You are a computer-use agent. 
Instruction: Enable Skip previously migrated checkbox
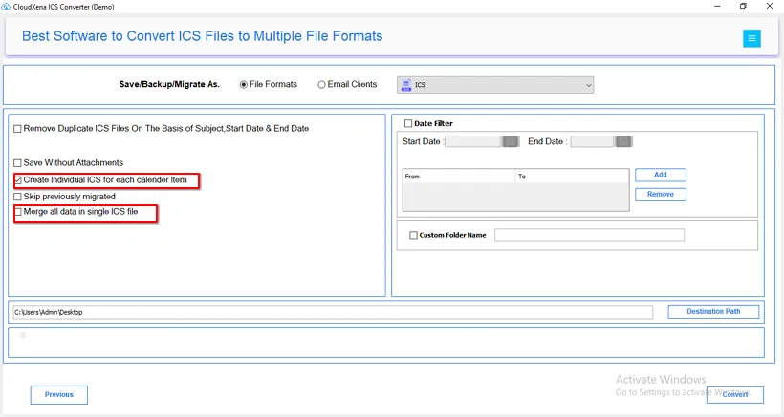coord(17,197)
